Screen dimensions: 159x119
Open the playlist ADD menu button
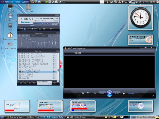pyautogui.click(x=21, y=83)
